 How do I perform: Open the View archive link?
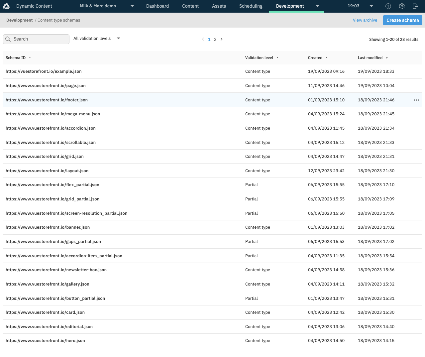pos(365,20)
